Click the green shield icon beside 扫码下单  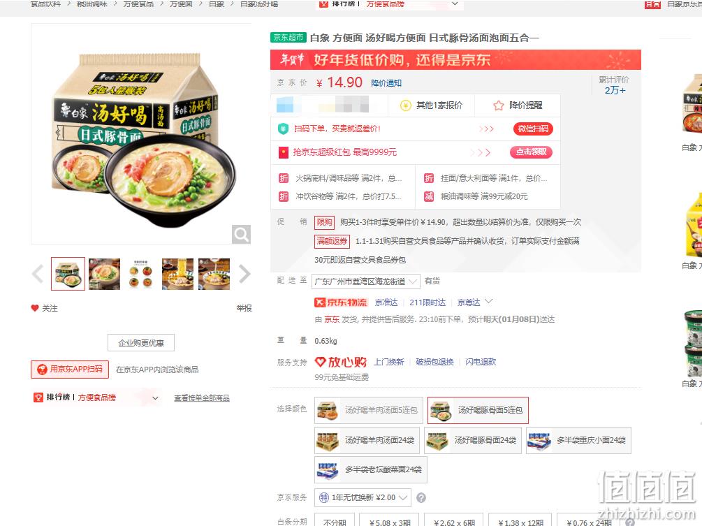pyautogui.click(x=283, y=129)
